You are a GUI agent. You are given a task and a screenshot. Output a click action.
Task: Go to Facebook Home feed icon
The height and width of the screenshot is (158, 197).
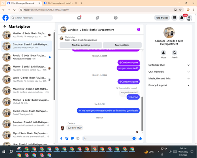coord(79,18)
